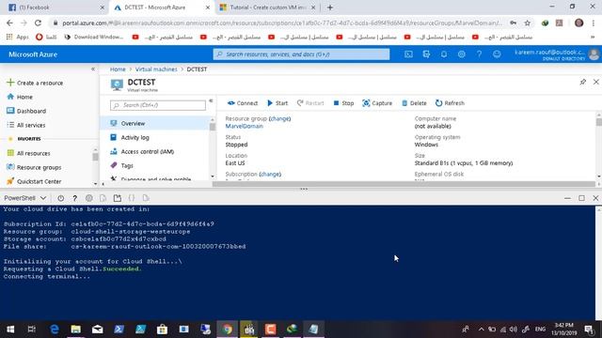Viewport: 602px width, 338px height.
Task: Click Create a resource
Action: pyautogui.click(x=35, y=83)
